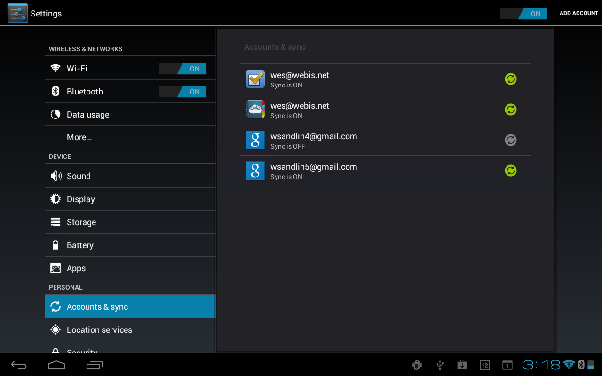Tap the gray sync icon for wsandlin4@gmail.com
The image size is (602, 376).
tap(510, 140)
